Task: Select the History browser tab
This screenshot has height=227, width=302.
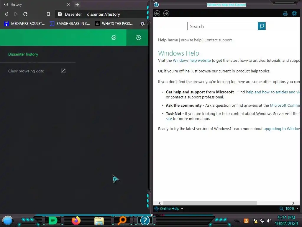Action: (x=37, y=4)
